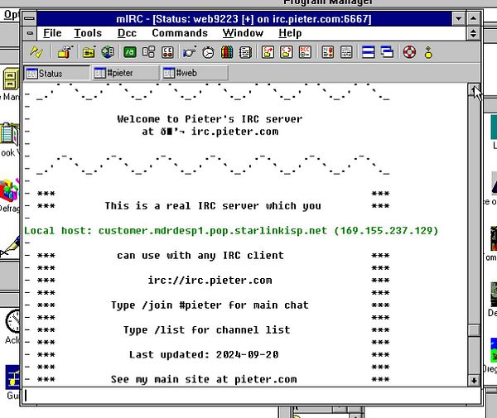Open the Remote scripts editor icon with red dots
This screenshot has width=497, height=418.
coord(167,52)
